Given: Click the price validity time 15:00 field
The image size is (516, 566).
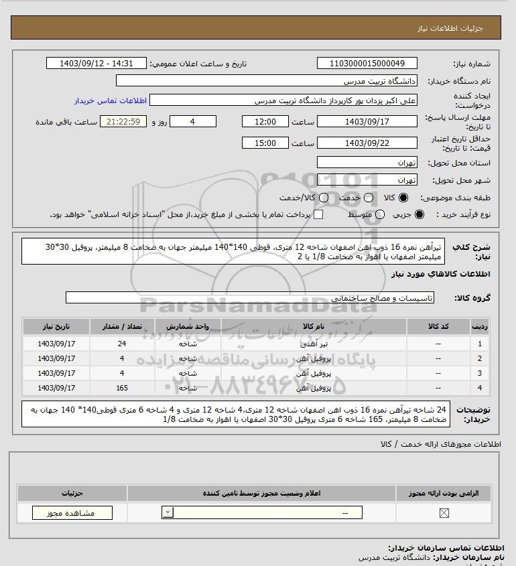Looking at the screenshot, I should coord(265,143).
